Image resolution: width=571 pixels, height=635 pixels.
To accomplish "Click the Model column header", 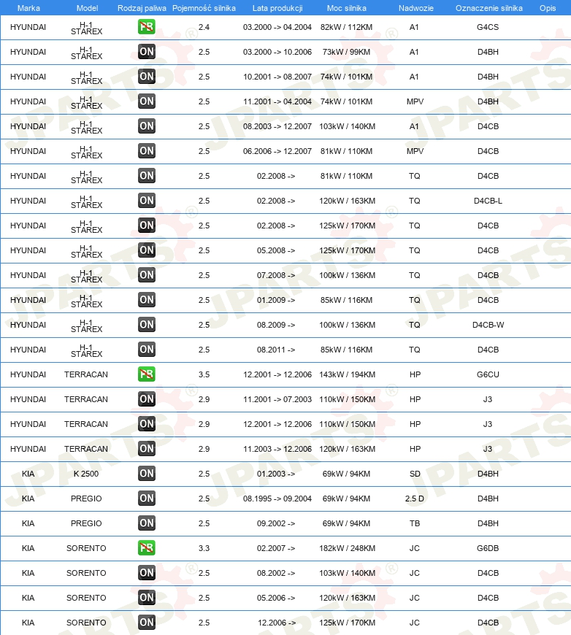I will tap(87, 8).
